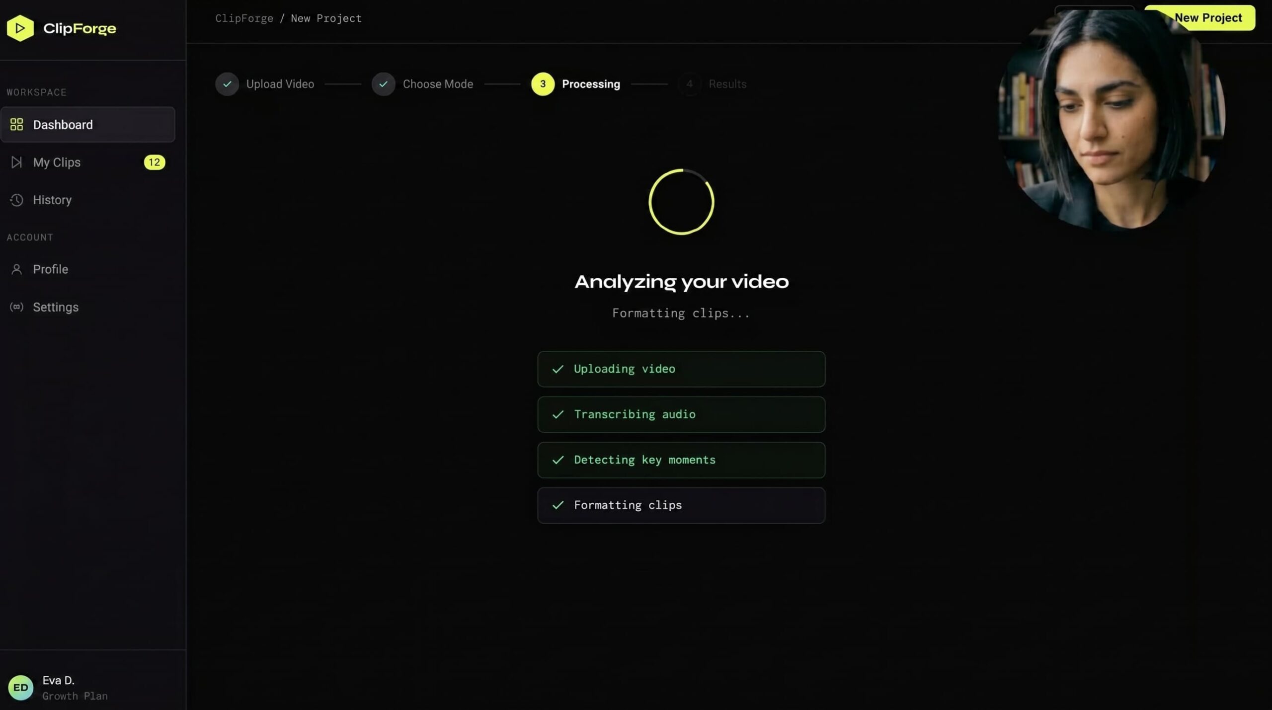The width and height of the screenshot is (1272, 710).
Task: Click the ClipForge breadcrumb link
Action: 244,18
